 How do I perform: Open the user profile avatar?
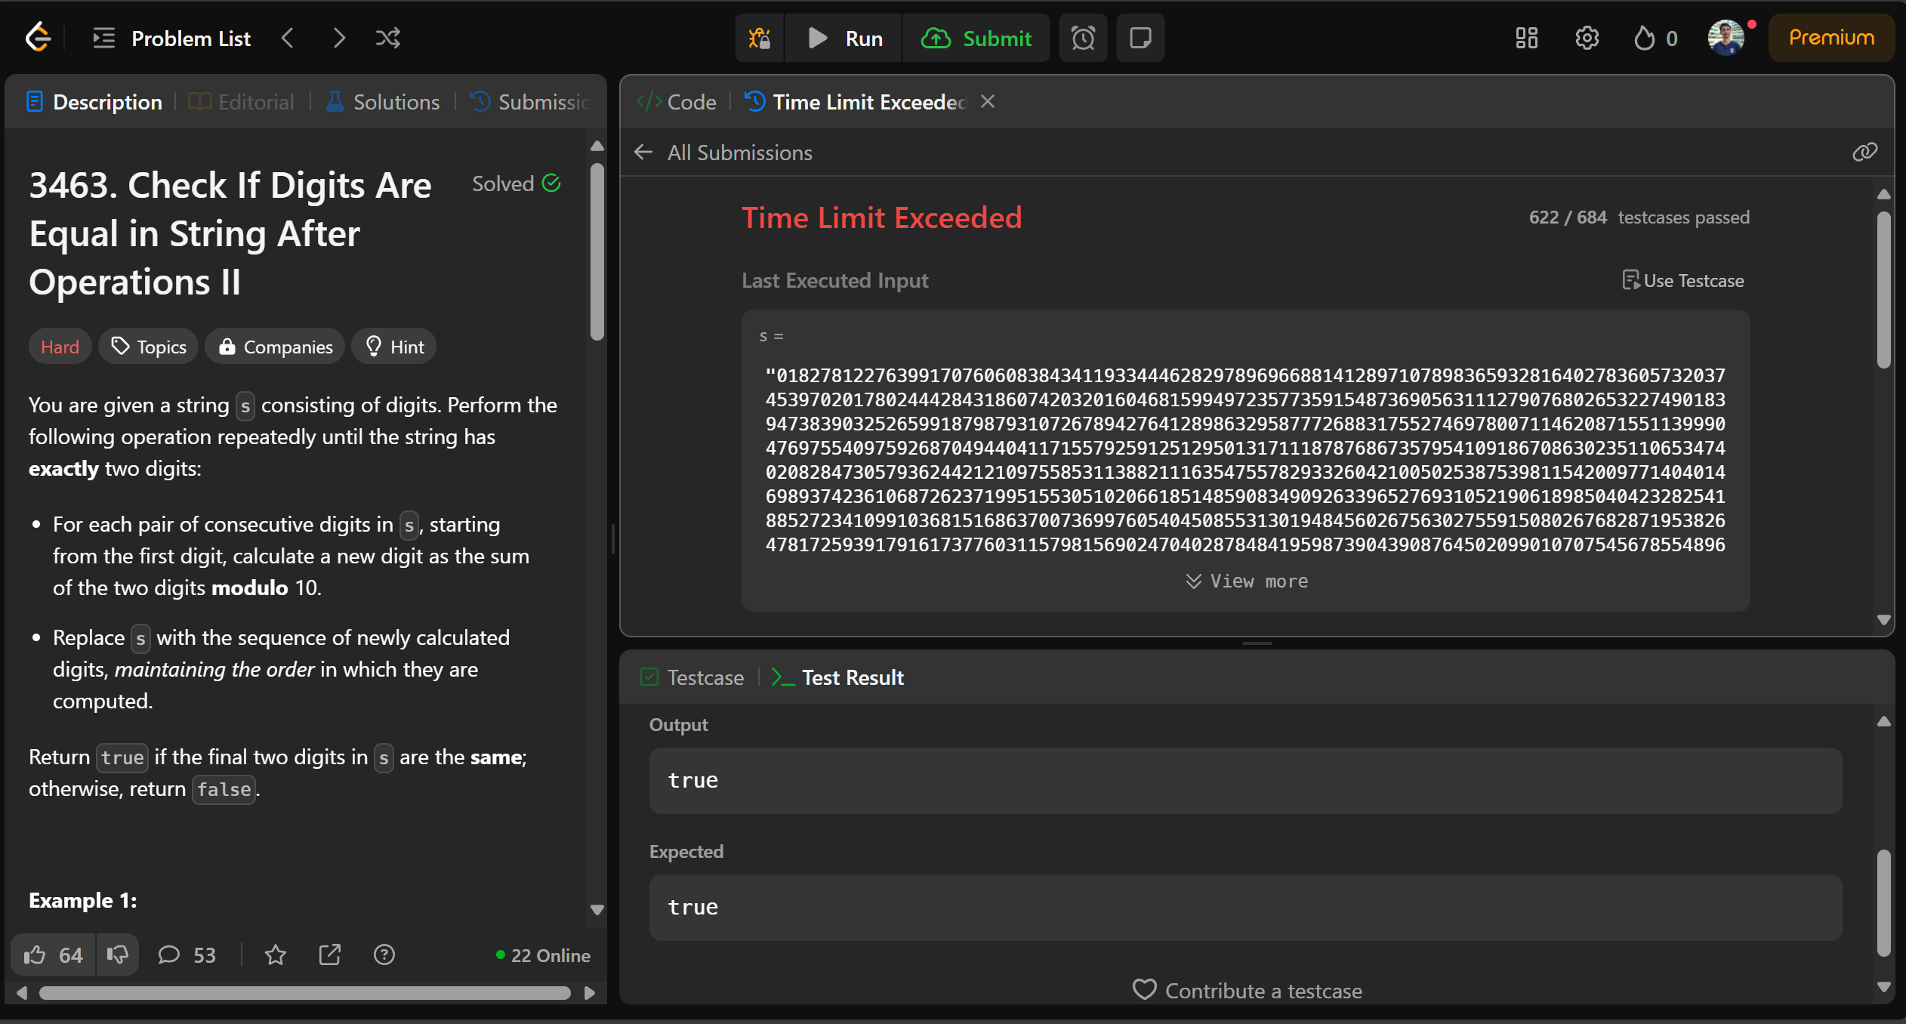pyautogui.click(x=1726, y=38)
